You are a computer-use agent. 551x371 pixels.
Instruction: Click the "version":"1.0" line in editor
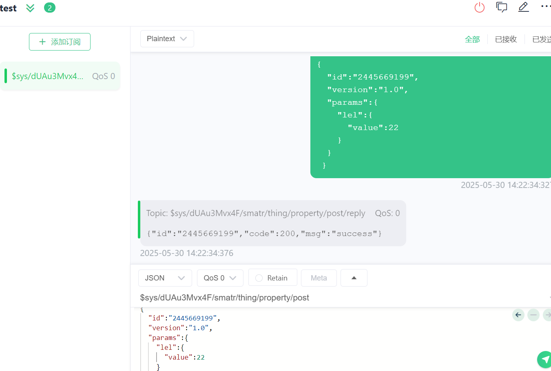pyautogui.click(x=180, y=328)
